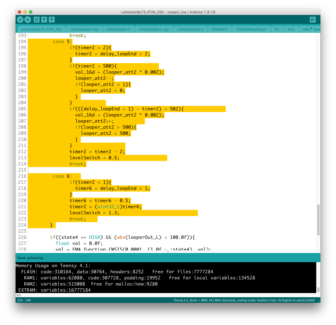Click the Verify sketch checkmark button

tap(20, 19)
